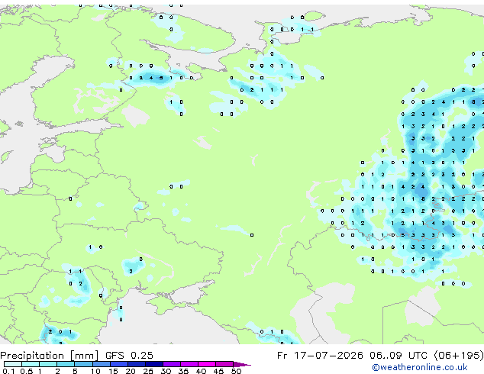Click the '0.5' legend scale label
Viewport: 484px width, 374px height.
[27, 371]
